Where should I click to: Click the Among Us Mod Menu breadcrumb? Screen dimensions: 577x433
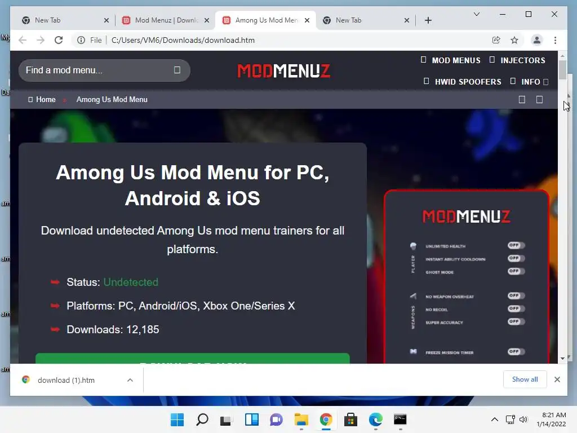pyautogui.click(x=112, y=99)
